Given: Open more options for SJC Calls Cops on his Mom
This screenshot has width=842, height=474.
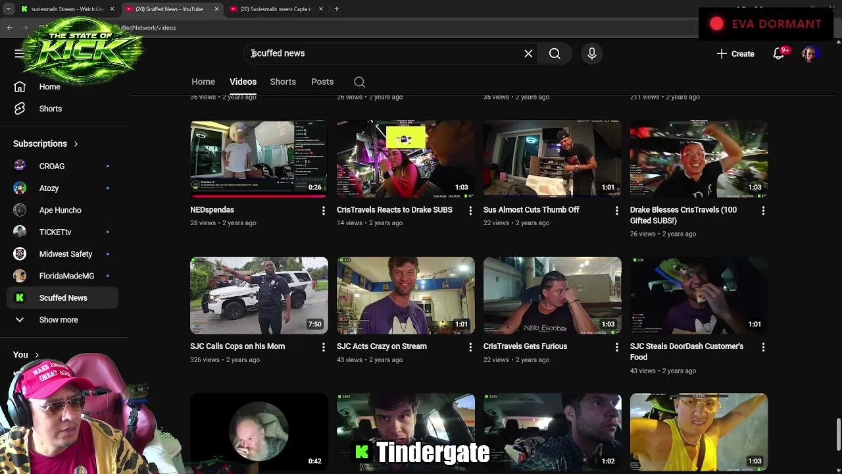Looking at the screenshot, I should (323, 347).
